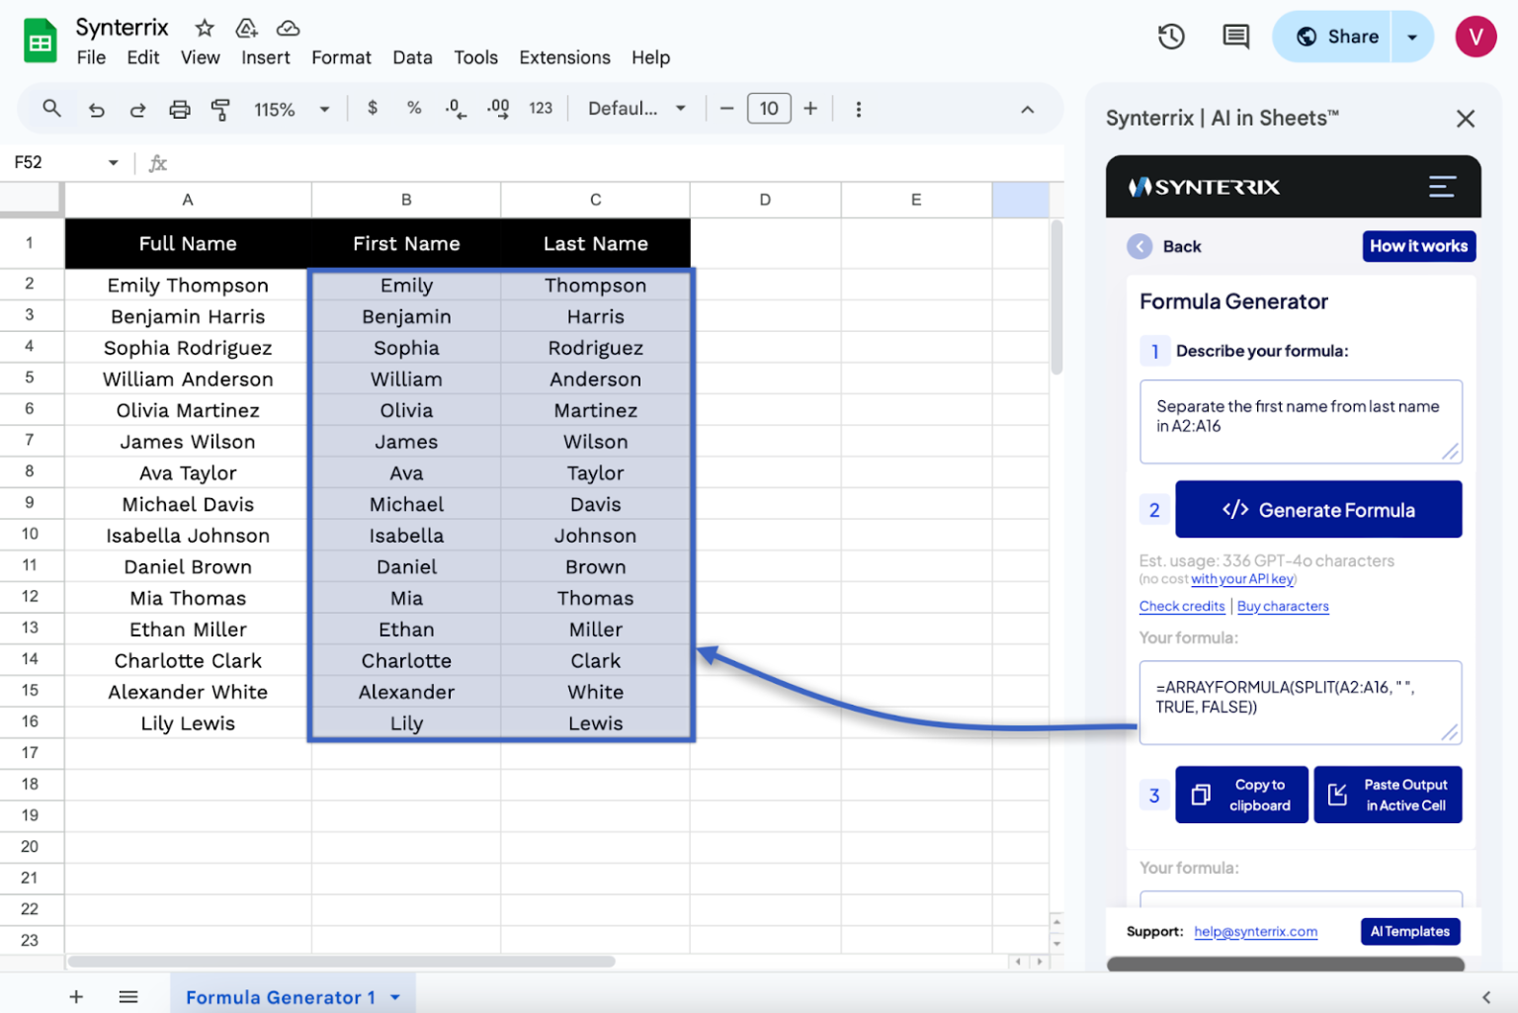
Task: Click the Undo icon
Action: [x=96, y=109]
